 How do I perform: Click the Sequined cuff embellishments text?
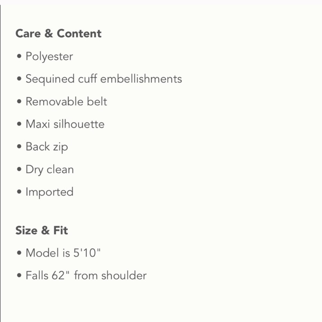[104, 79]
